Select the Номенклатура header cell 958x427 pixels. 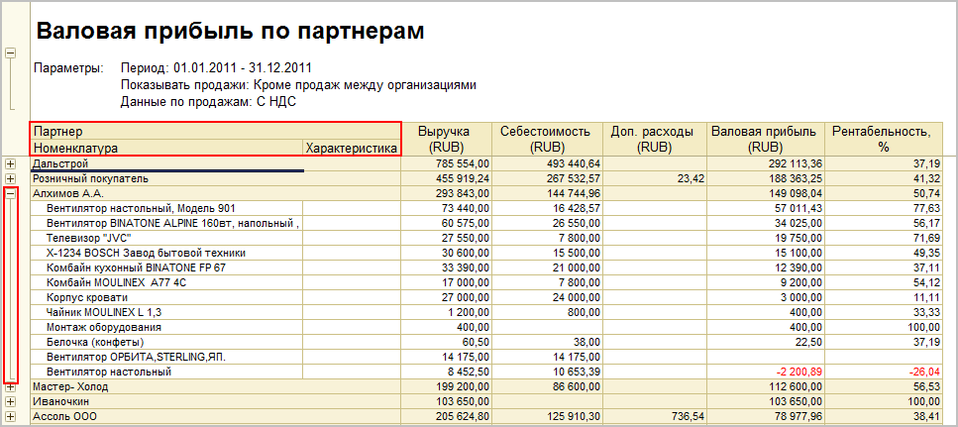point(165,148)
